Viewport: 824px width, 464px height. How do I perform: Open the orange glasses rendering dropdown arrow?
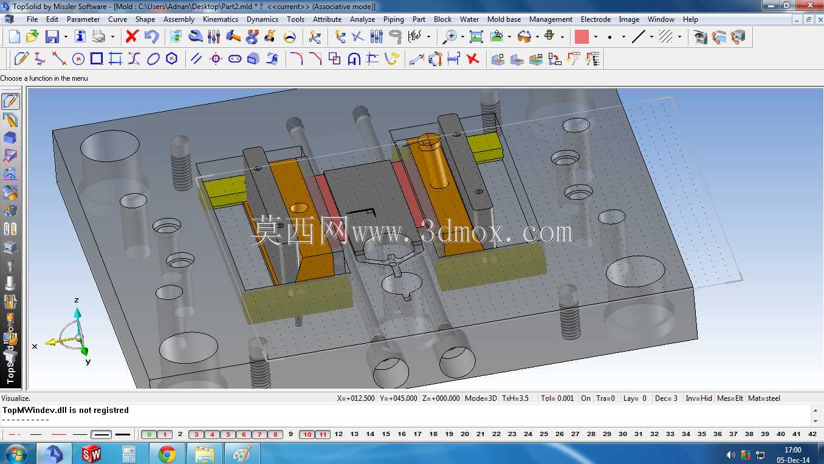coord(537,36)
